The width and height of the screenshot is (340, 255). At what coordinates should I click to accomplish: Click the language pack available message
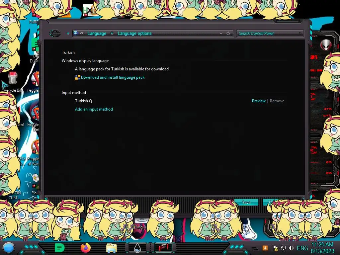click(x=122, y=69)
